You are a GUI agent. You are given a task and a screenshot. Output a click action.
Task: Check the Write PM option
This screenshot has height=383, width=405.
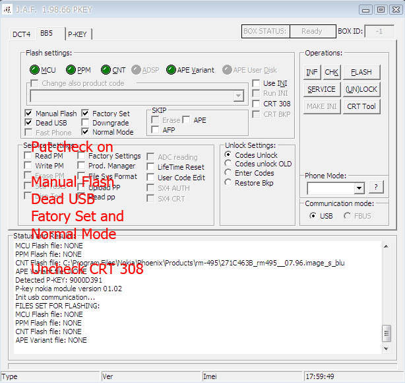(x=28, y=166)
